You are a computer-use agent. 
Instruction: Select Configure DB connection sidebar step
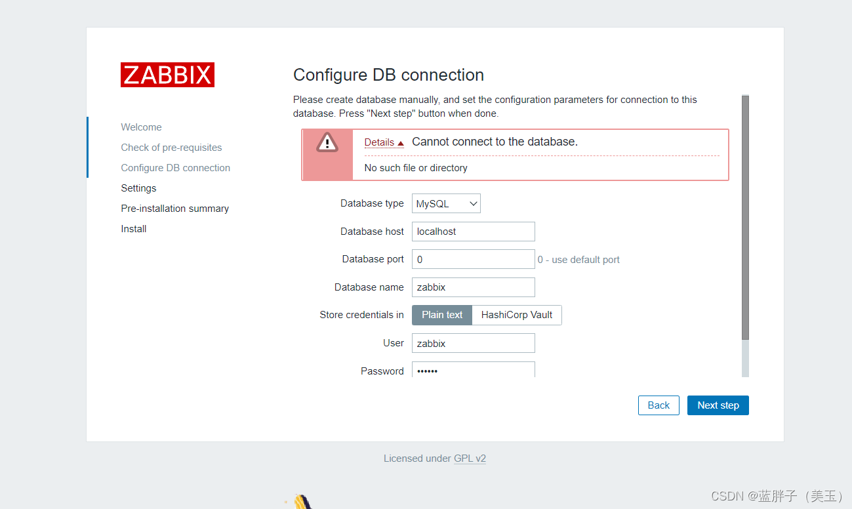tap(176, 168)
